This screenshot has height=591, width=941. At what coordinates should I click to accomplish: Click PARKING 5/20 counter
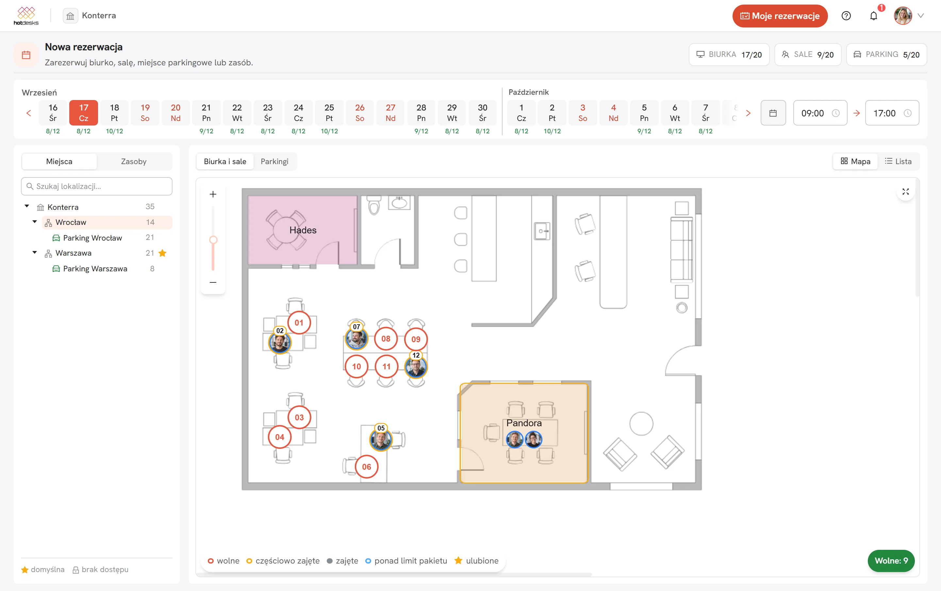tap(886, 55)
